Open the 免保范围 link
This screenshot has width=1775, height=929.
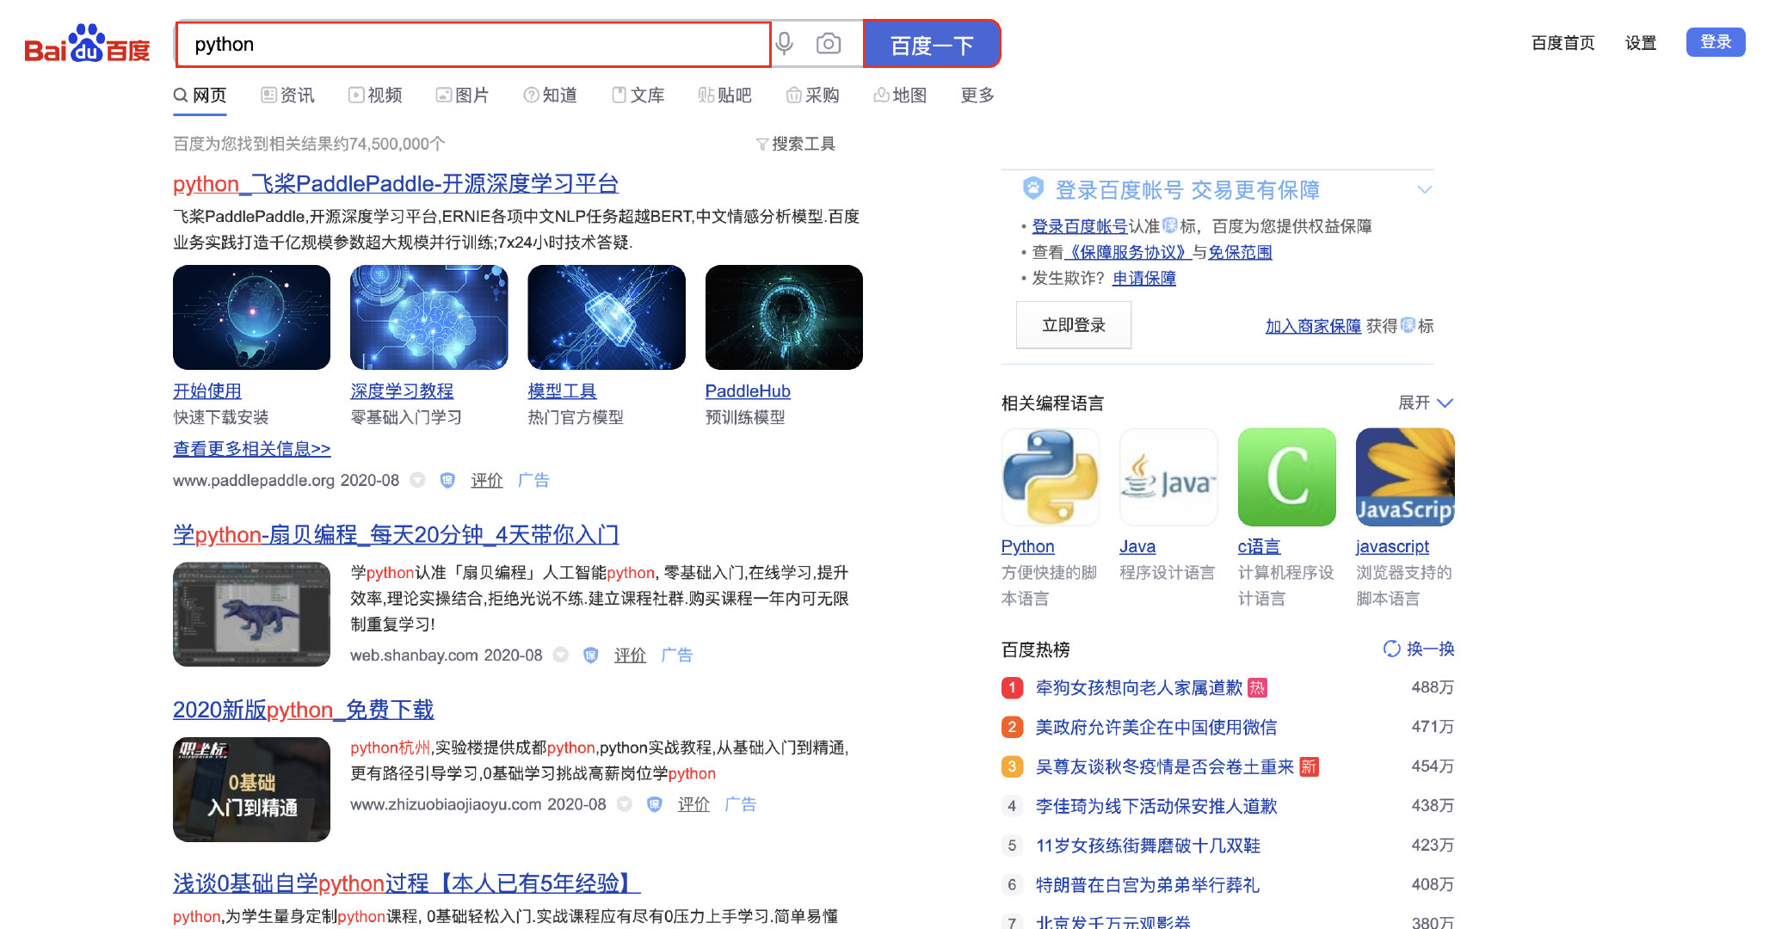(x=1240, y=252)
